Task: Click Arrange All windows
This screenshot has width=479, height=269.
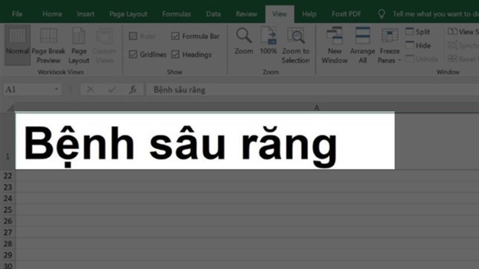Action: (362, 46)
